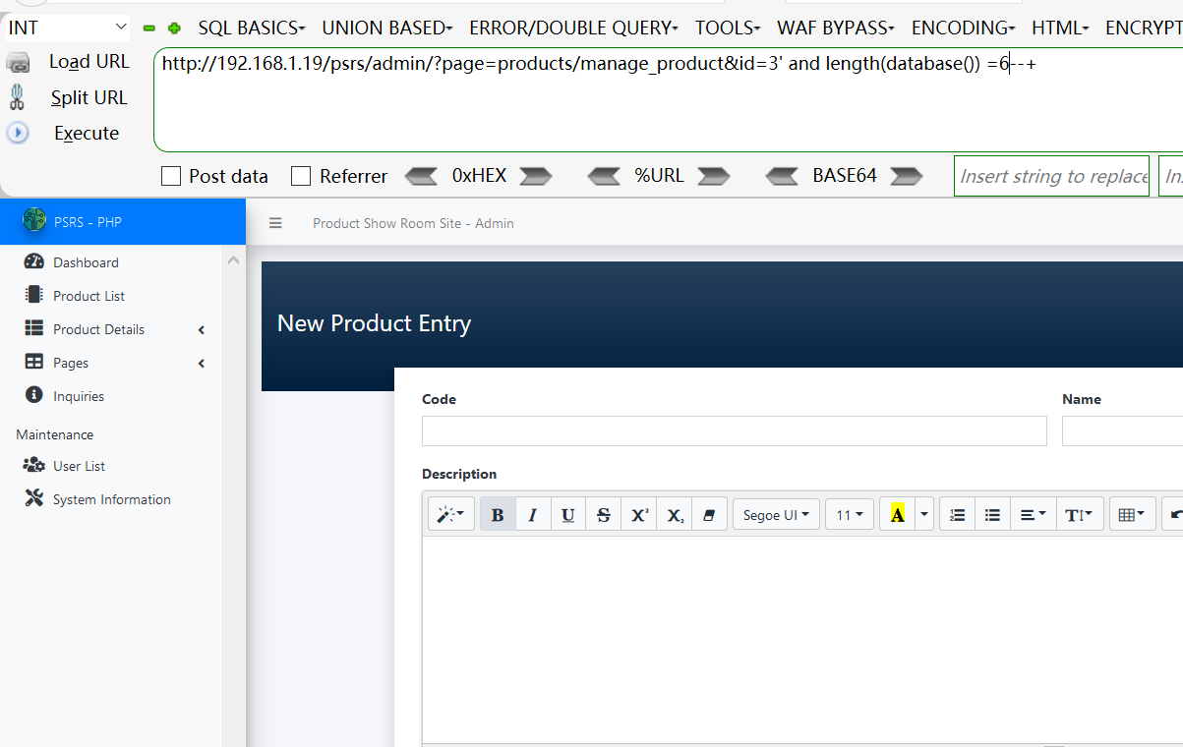Open the font size 11 dropdown
This screenshot has width=1183, height=747.
(849, 514)
